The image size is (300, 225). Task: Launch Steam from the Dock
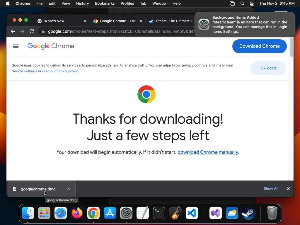pos(248,213)
